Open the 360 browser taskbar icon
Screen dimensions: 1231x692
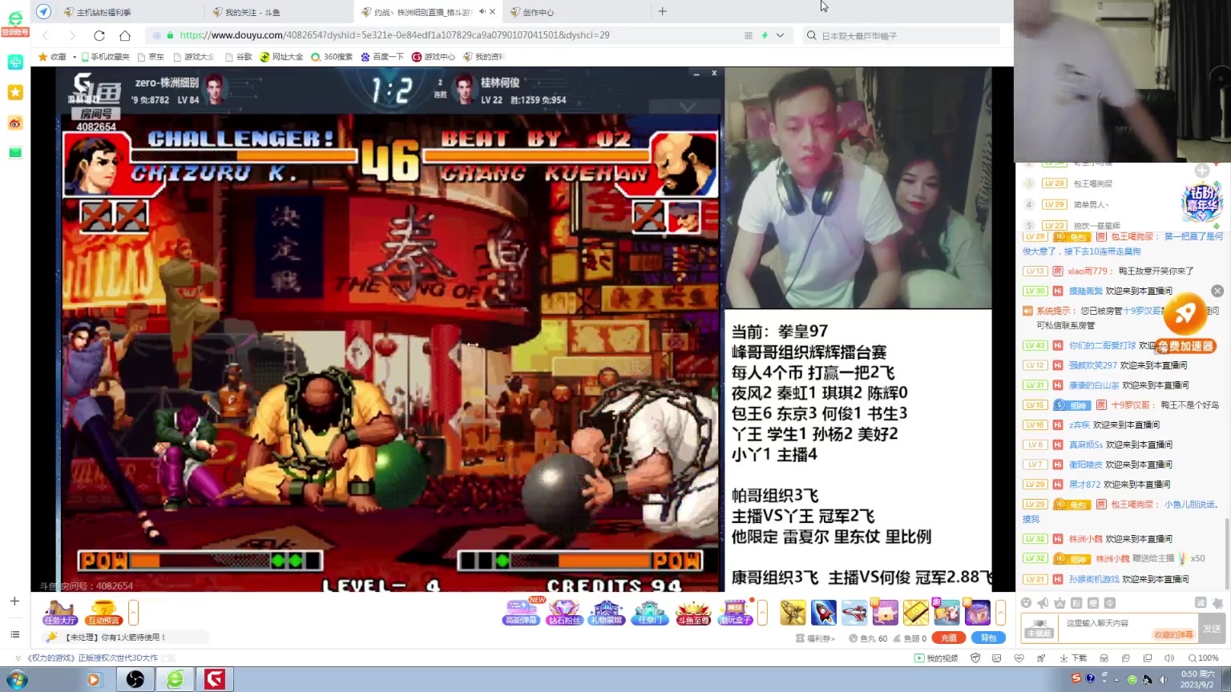coord(175,680)
